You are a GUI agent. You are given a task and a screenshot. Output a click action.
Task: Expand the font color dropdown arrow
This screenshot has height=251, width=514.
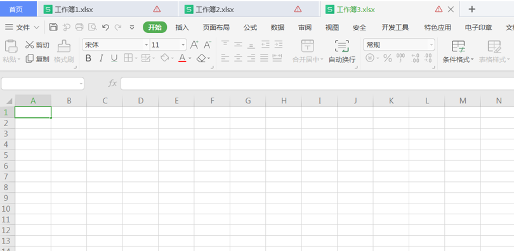point(190,59)
